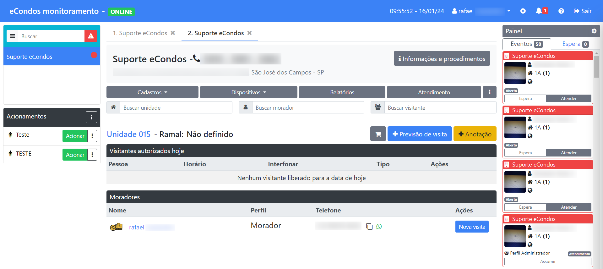The height and width of the screenshot is (269, 603).
Task: Click Previsão de visita button
Action: [420, 134]
